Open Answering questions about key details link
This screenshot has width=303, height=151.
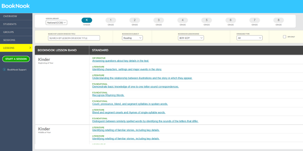(x=121, y=61)
